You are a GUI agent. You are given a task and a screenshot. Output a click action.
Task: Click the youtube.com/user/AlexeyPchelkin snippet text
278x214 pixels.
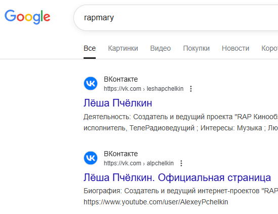point(155,202)
